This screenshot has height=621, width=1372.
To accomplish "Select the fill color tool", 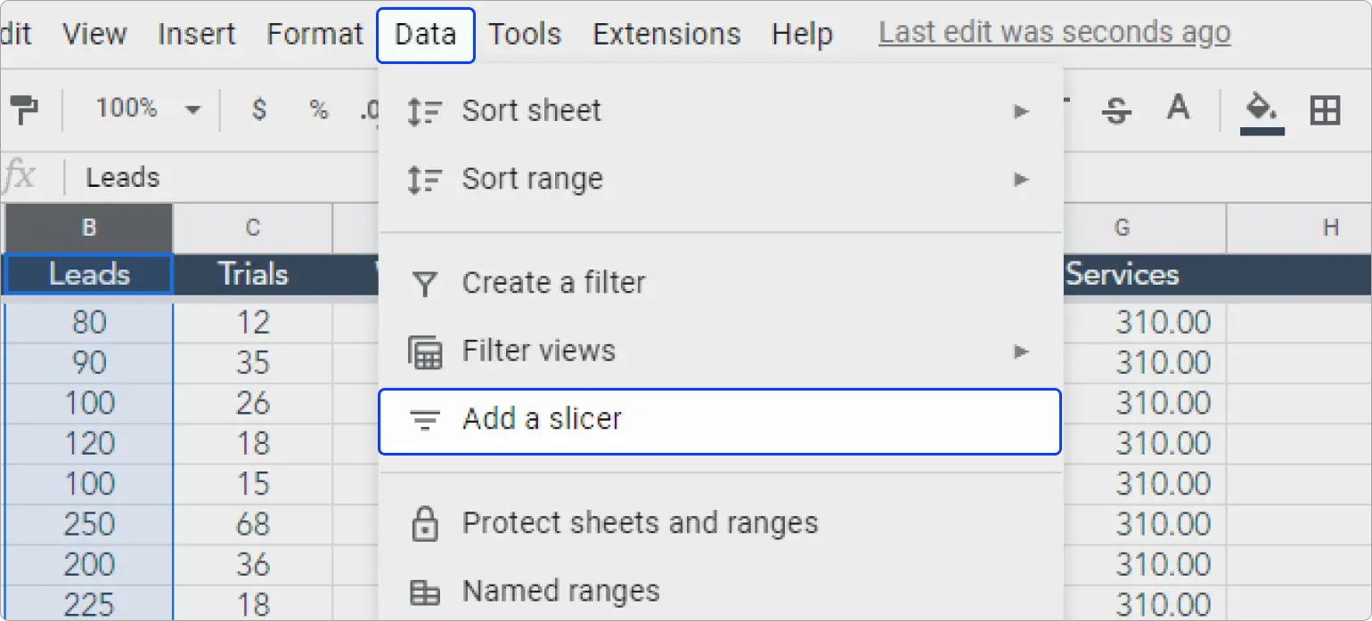I will coord(1261,109).
